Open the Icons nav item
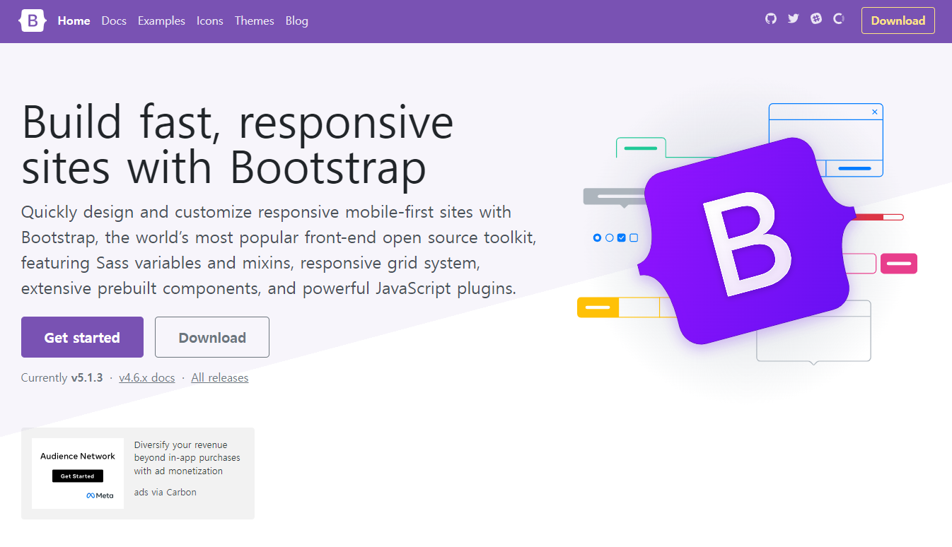952x547 pixels. coord(210,20)
